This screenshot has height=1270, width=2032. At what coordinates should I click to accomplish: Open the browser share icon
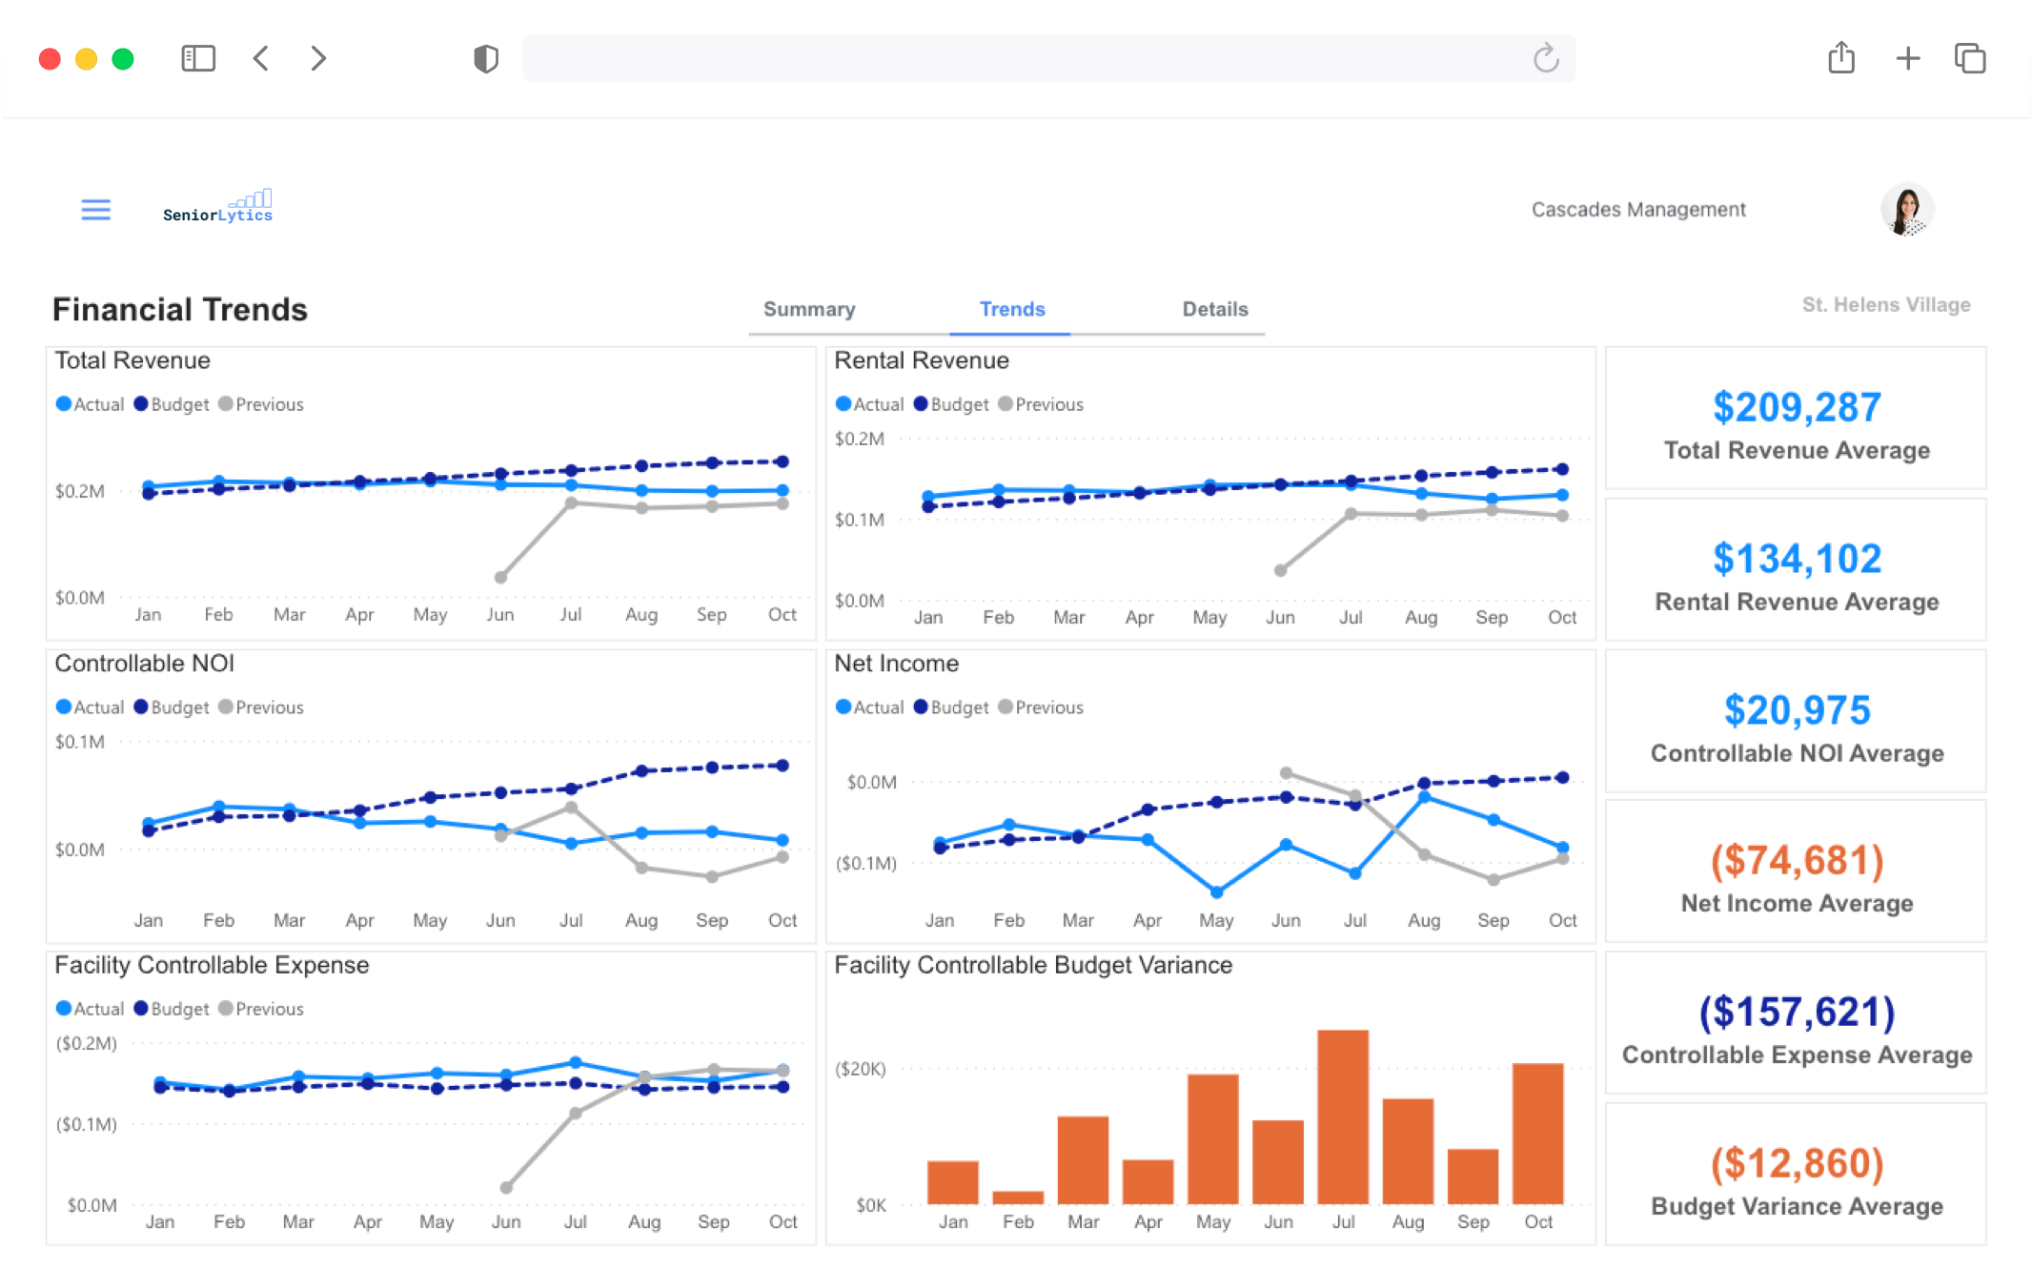click(1841, 59)
